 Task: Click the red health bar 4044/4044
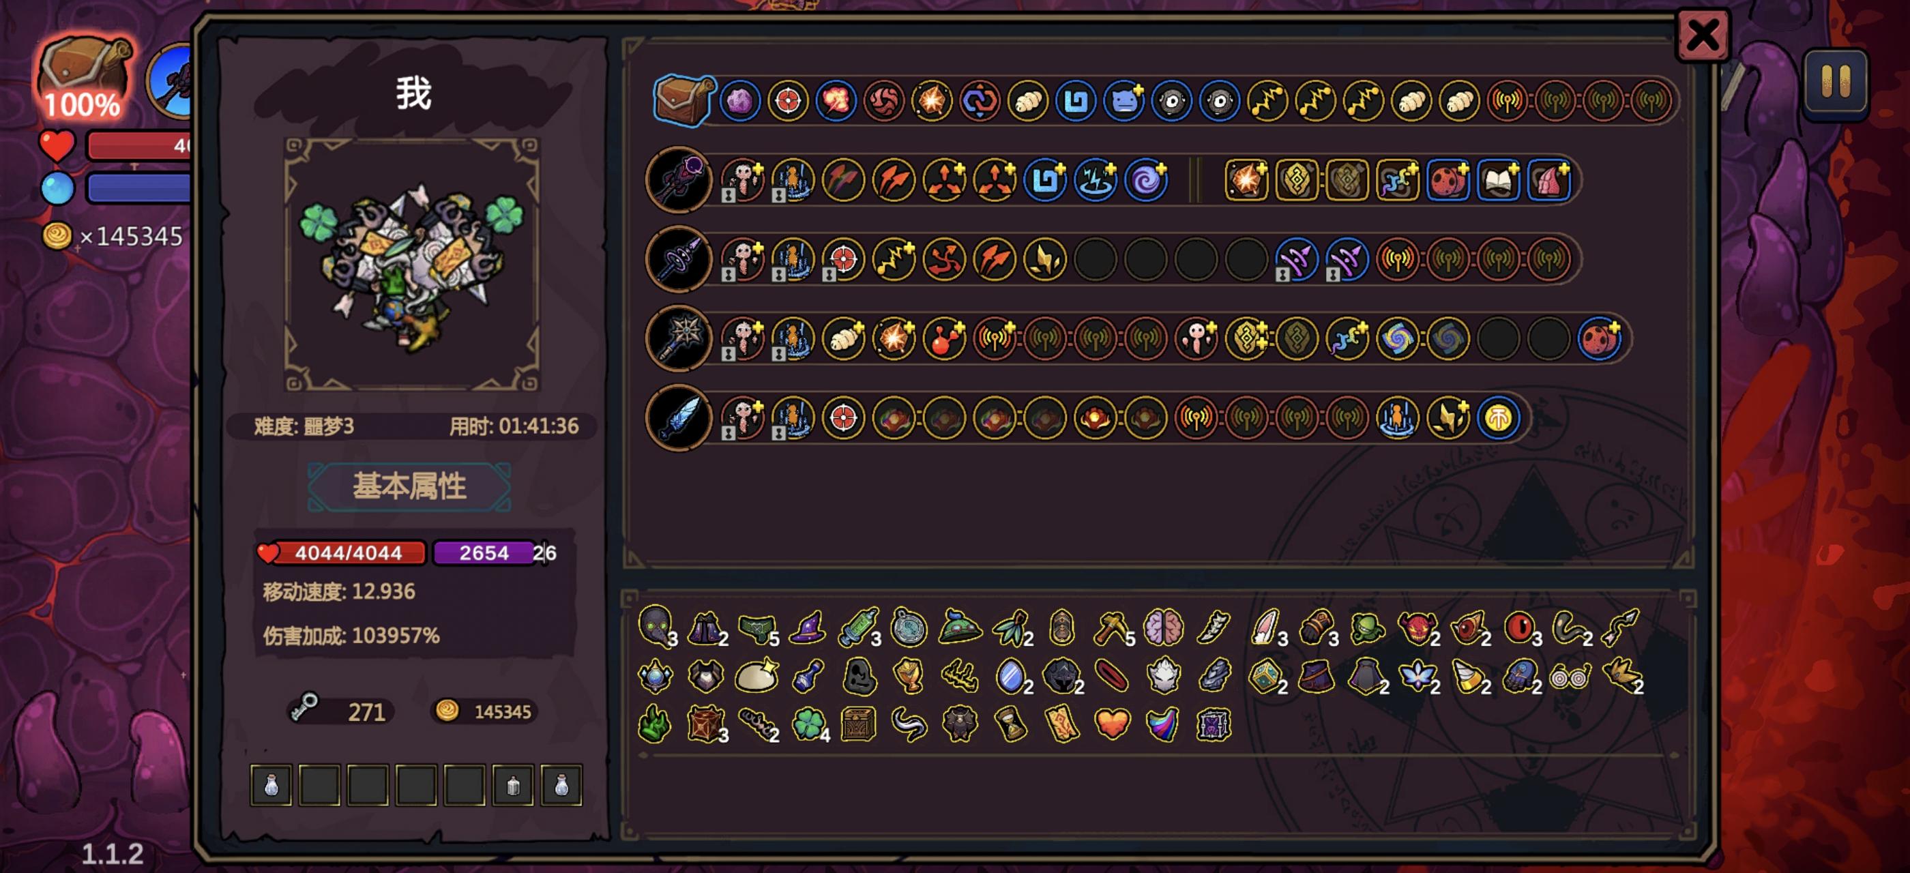point(342,553)
